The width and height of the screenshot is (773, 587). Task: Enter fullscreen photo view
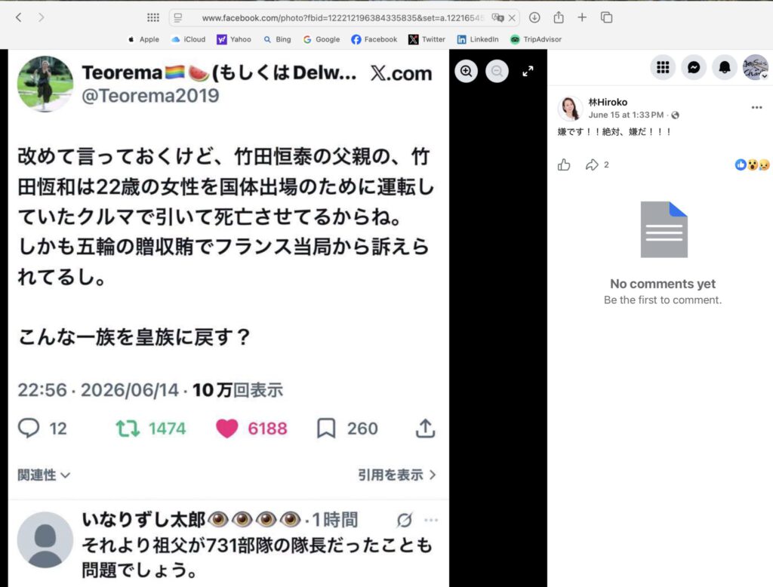528,72
